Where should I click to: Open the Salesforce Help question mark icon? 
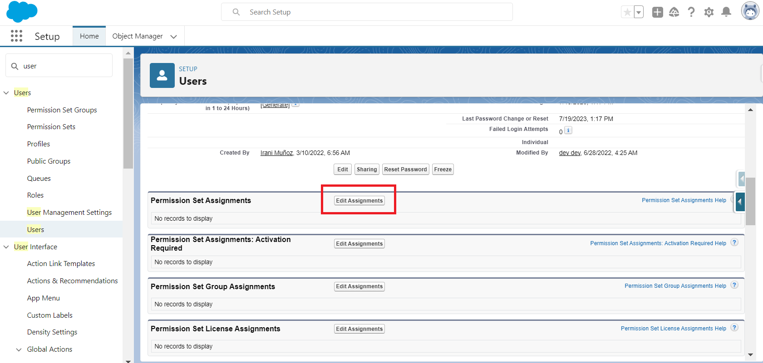pos(691,12)
